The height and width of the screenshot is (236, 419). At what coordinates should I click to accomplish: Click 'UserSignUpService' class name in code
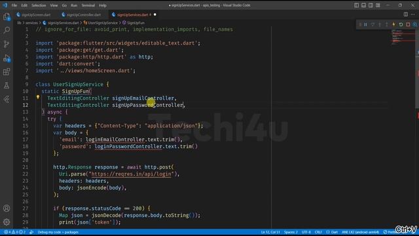(x=78, y=85)
